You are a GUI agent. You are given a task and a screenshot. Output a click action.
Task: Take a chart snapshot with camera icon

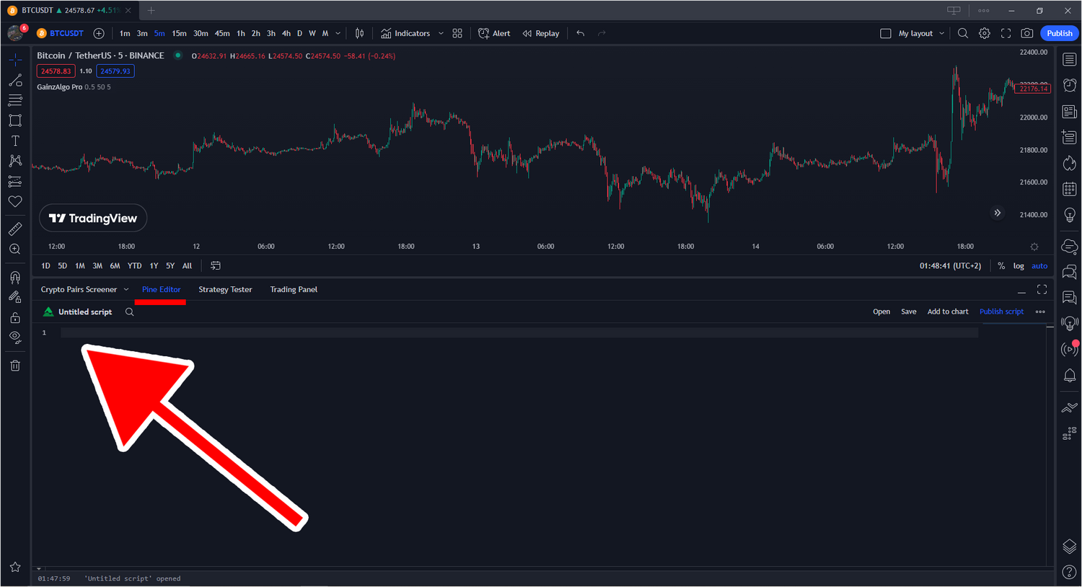1027,33
